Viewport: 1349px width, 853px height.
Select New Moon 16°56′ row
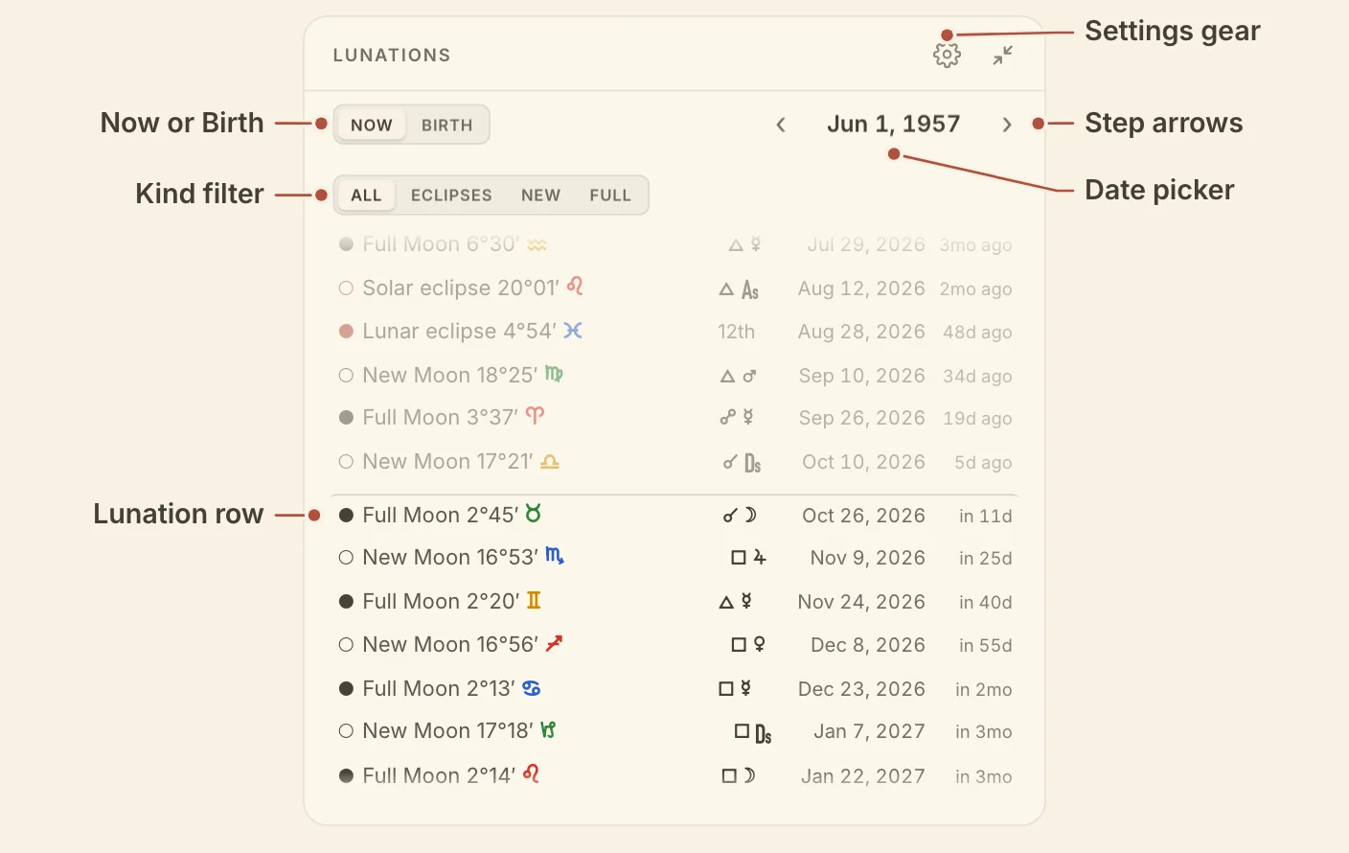tap(674, 645)
